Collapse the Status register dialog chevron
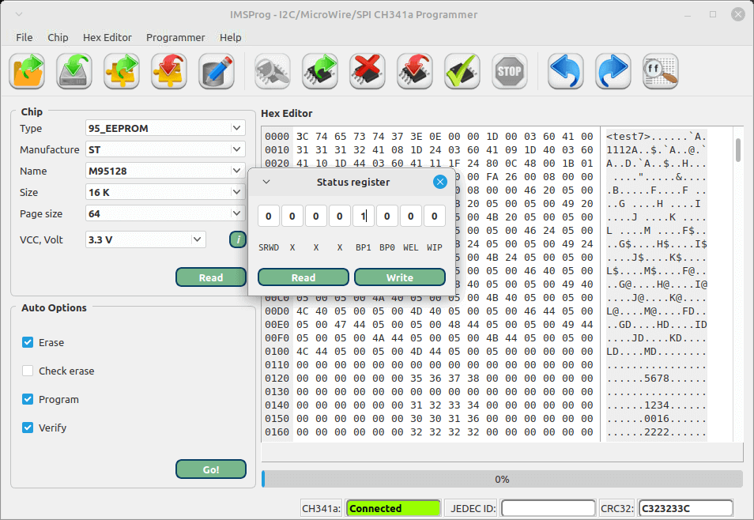 click(x=266, y=182)
